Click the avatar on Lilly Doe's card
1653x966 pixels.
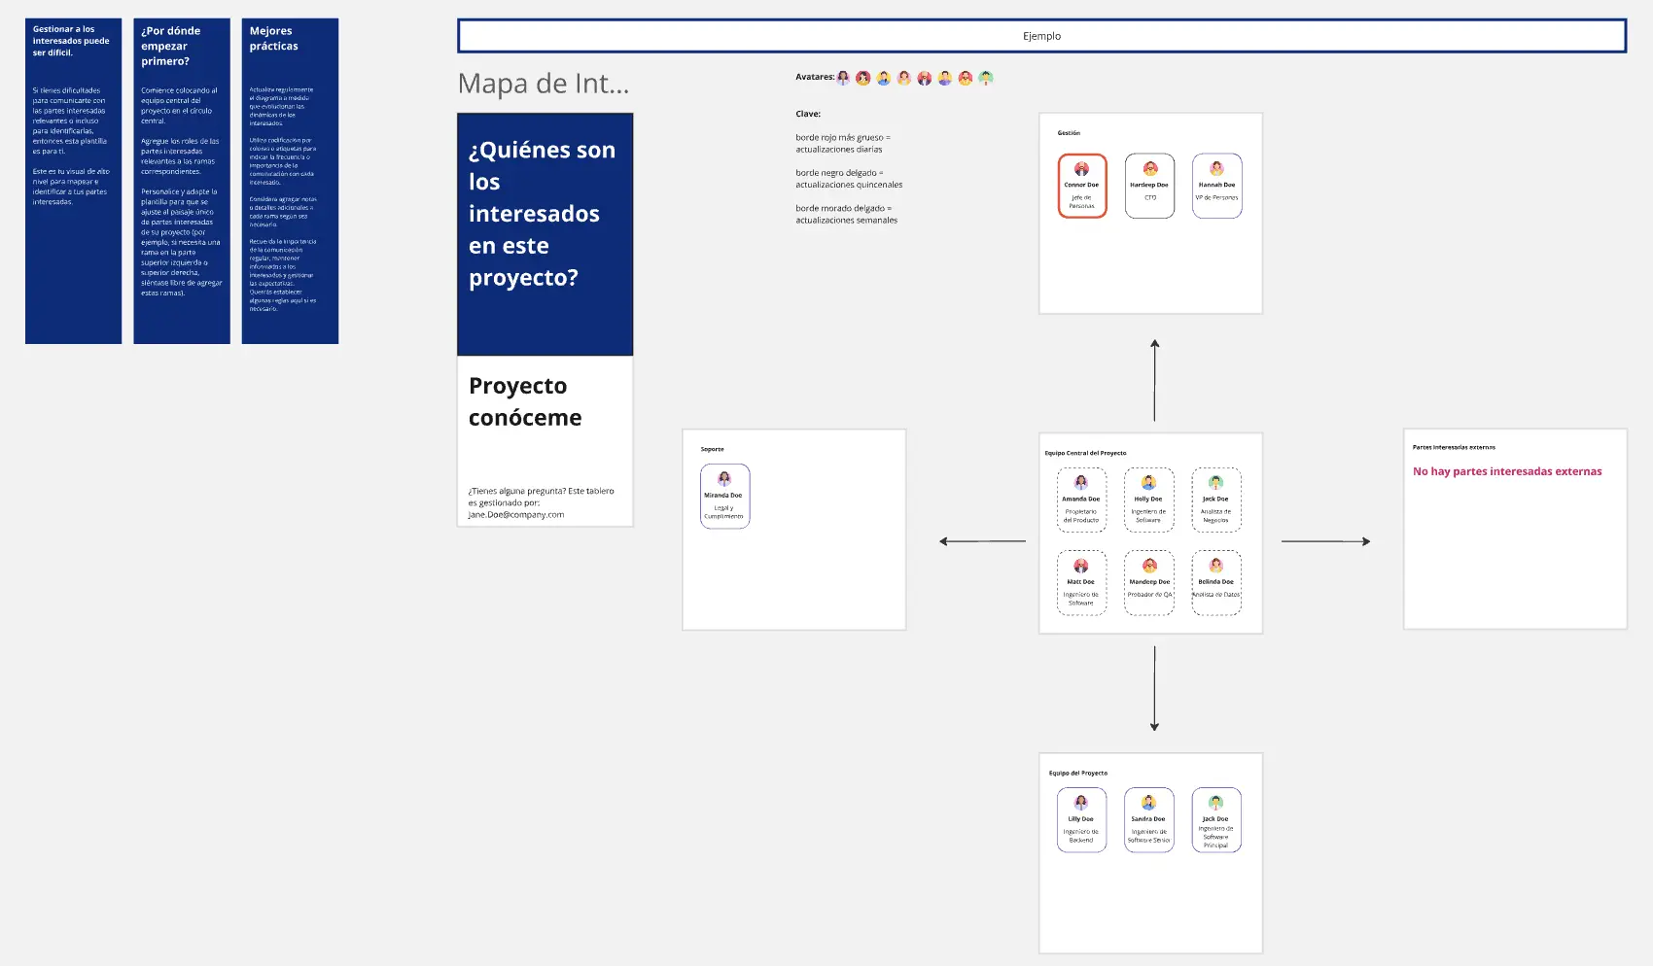point(1080,803)
